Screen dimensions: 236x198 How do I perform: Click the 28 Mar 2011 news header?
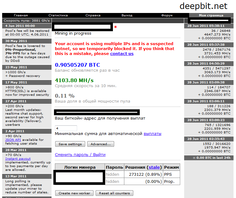tap(27, 150)
